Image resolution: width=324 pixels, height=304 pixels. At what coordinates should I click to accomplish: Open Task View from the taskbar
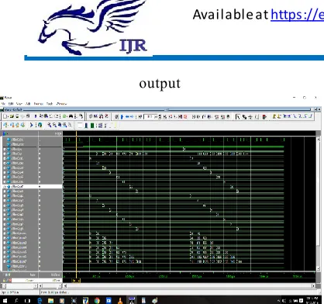28,300
